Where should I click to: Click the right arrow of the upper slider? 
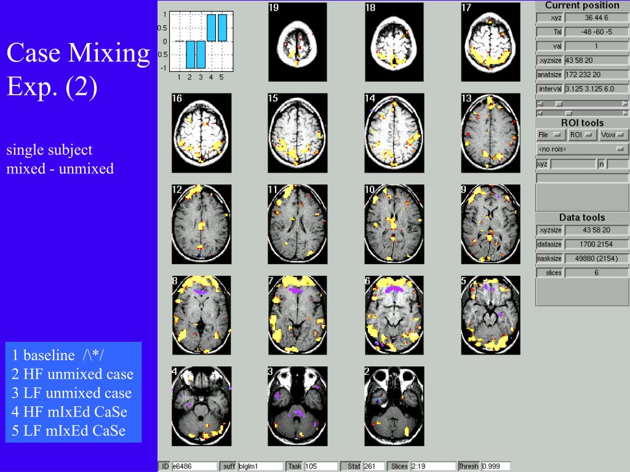tap(624, 103)
